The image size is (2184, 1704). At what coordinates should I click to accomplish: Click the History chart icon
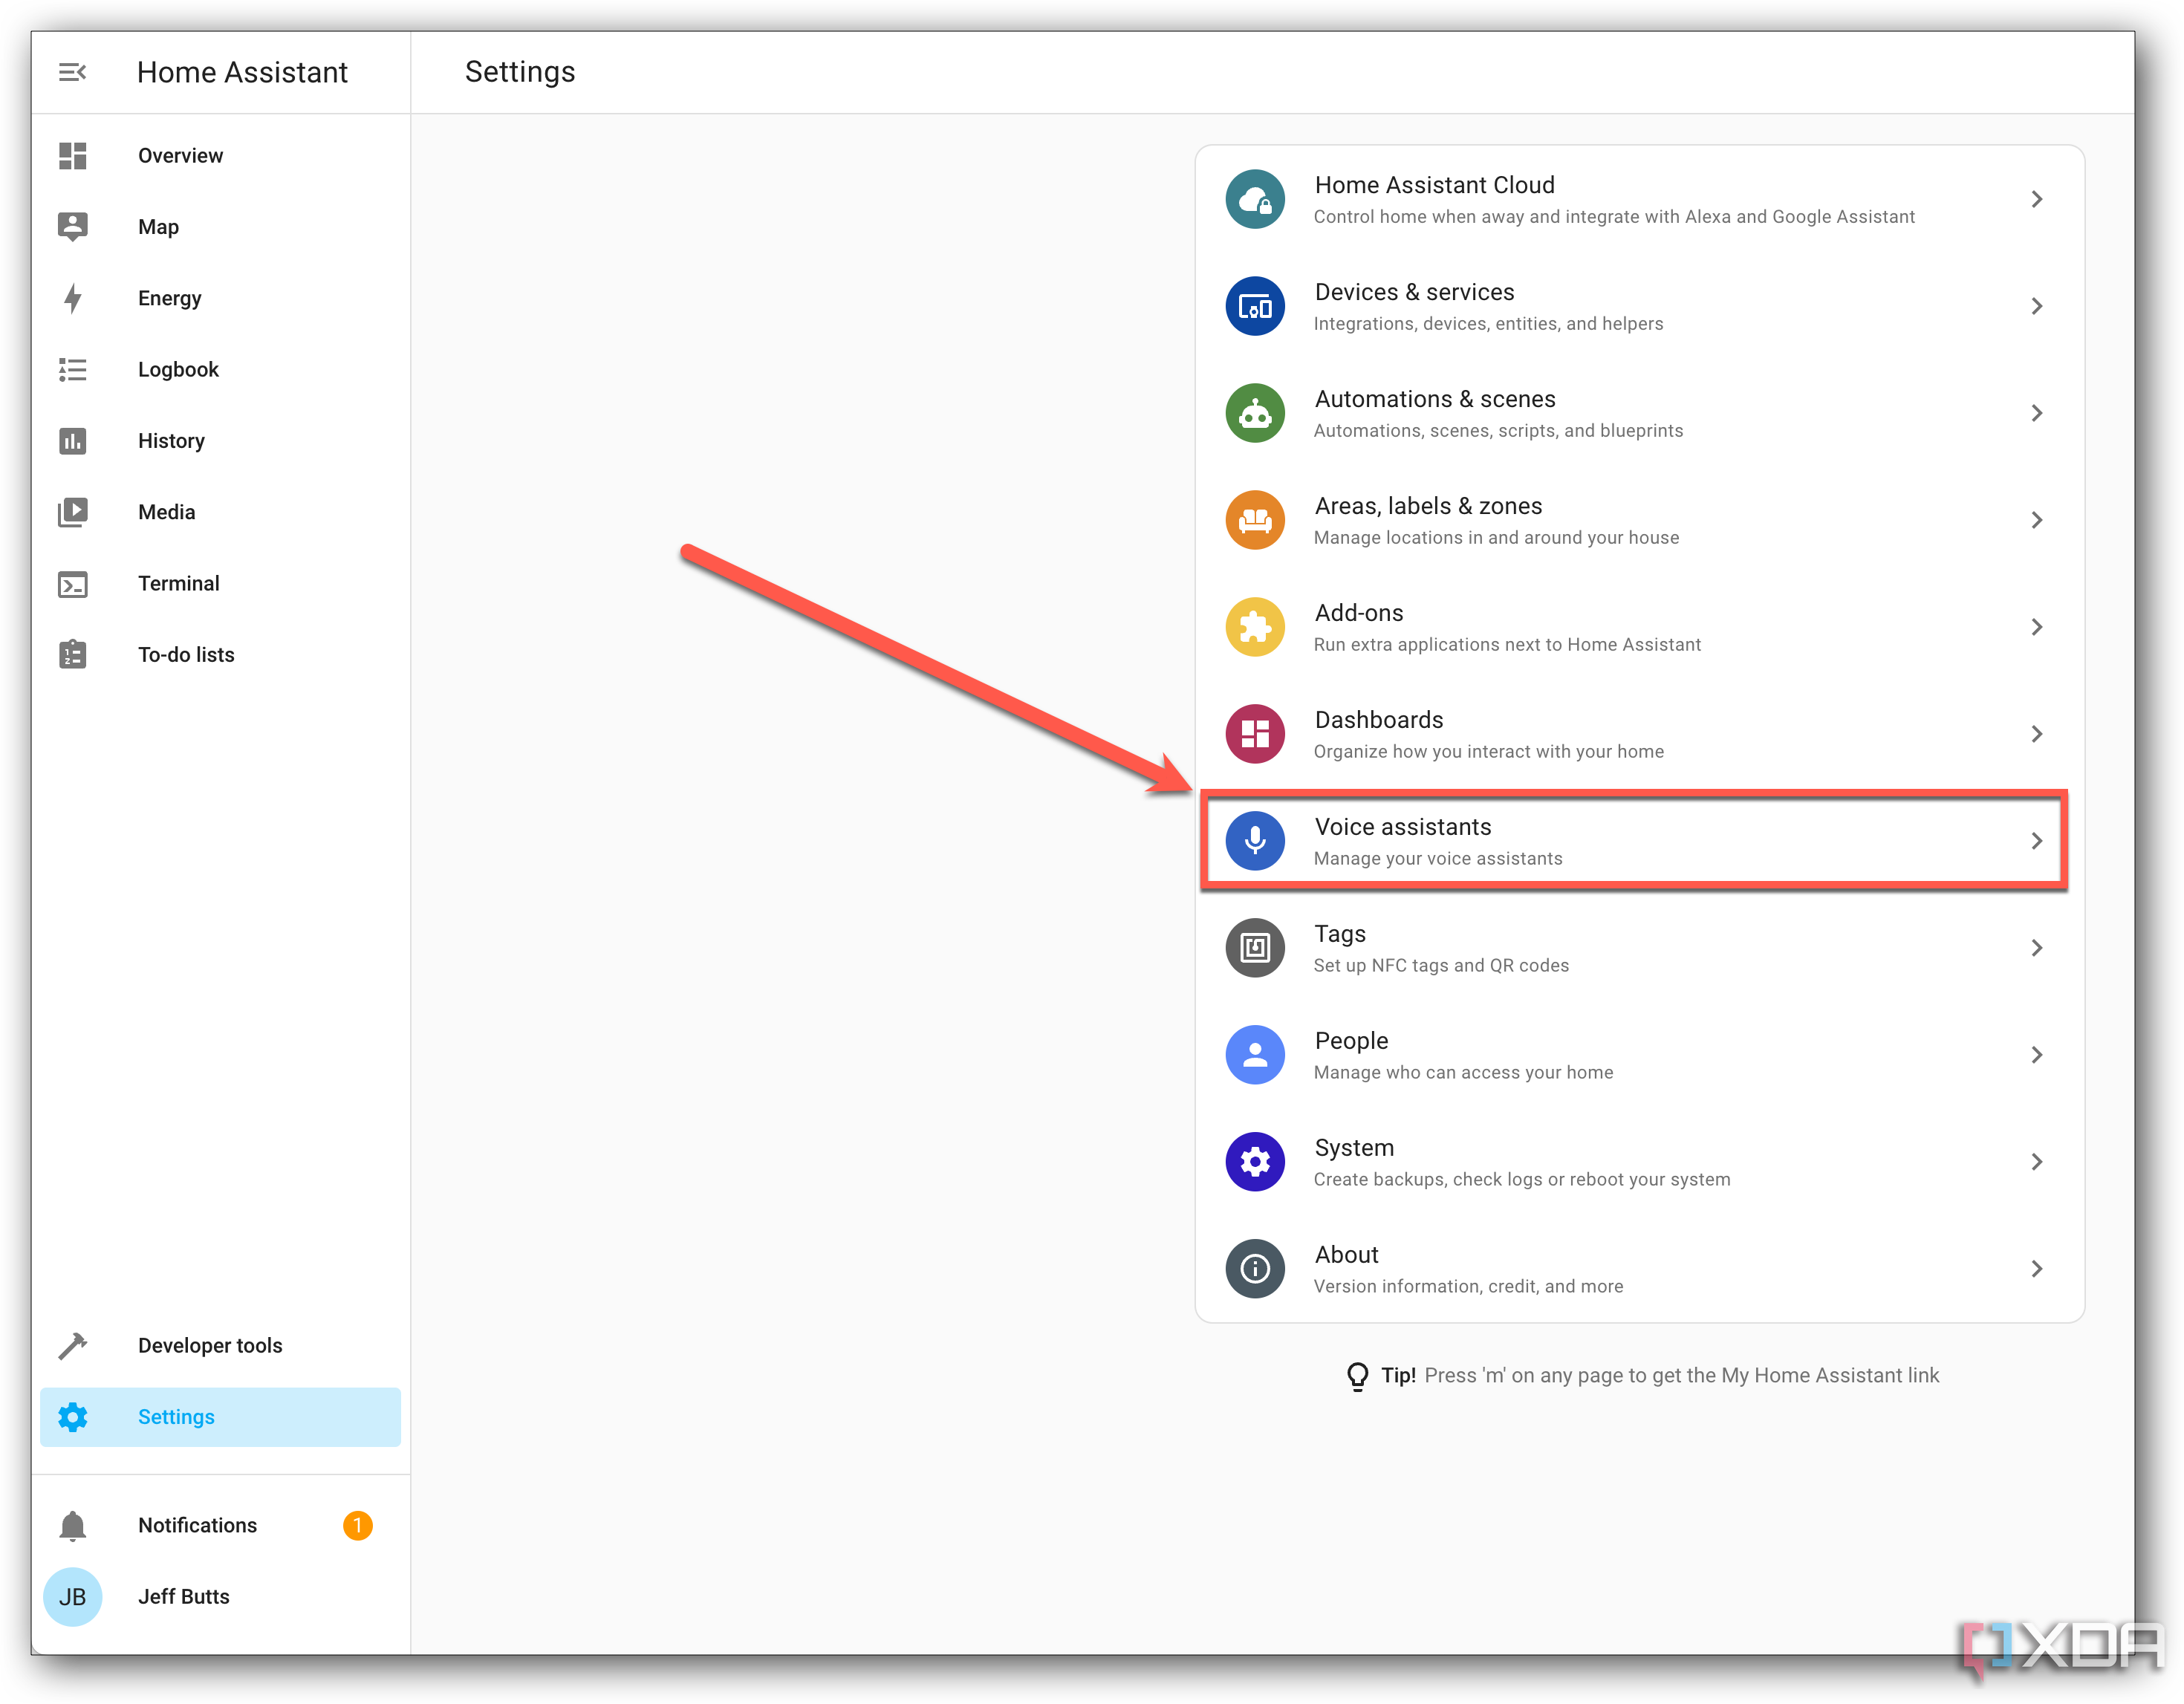[72, 441]
